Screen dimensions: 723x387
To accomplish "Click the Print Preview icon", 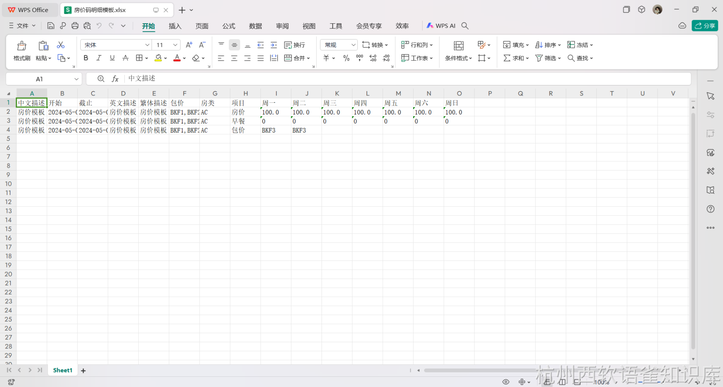I will pyautogui.click(x=87, y=26).
